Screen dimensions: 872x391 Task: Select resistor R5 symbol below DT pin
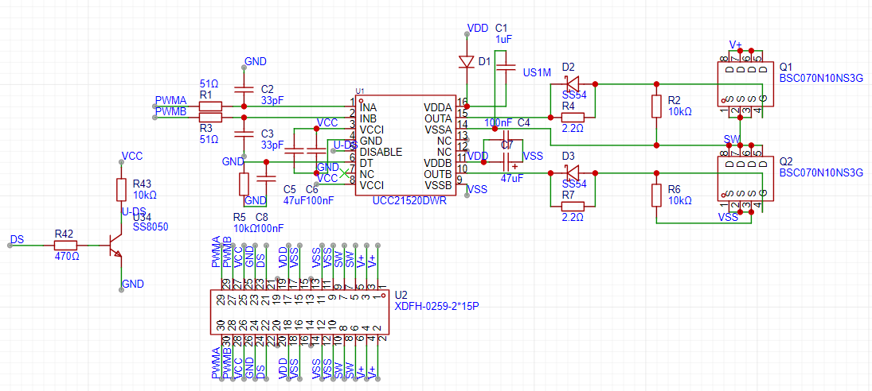click(244, 184)
